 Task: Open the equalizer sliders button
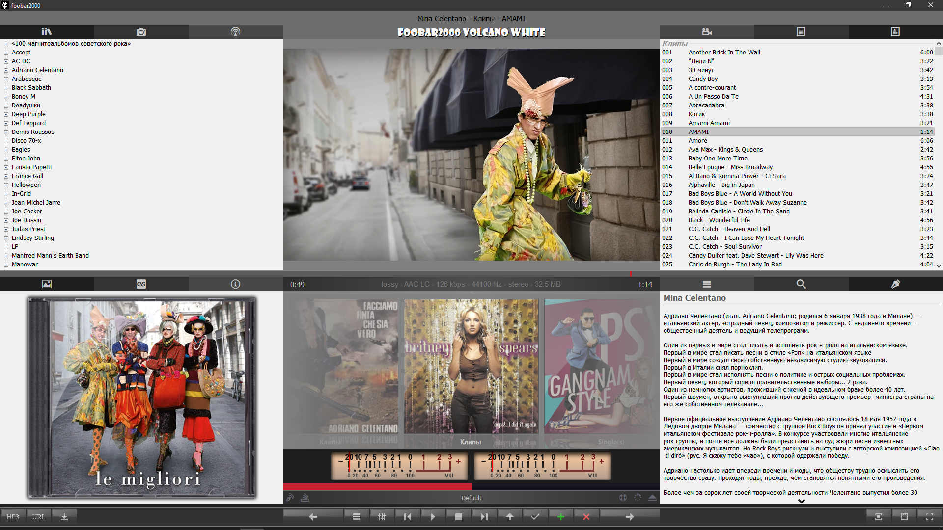[382, 517]
